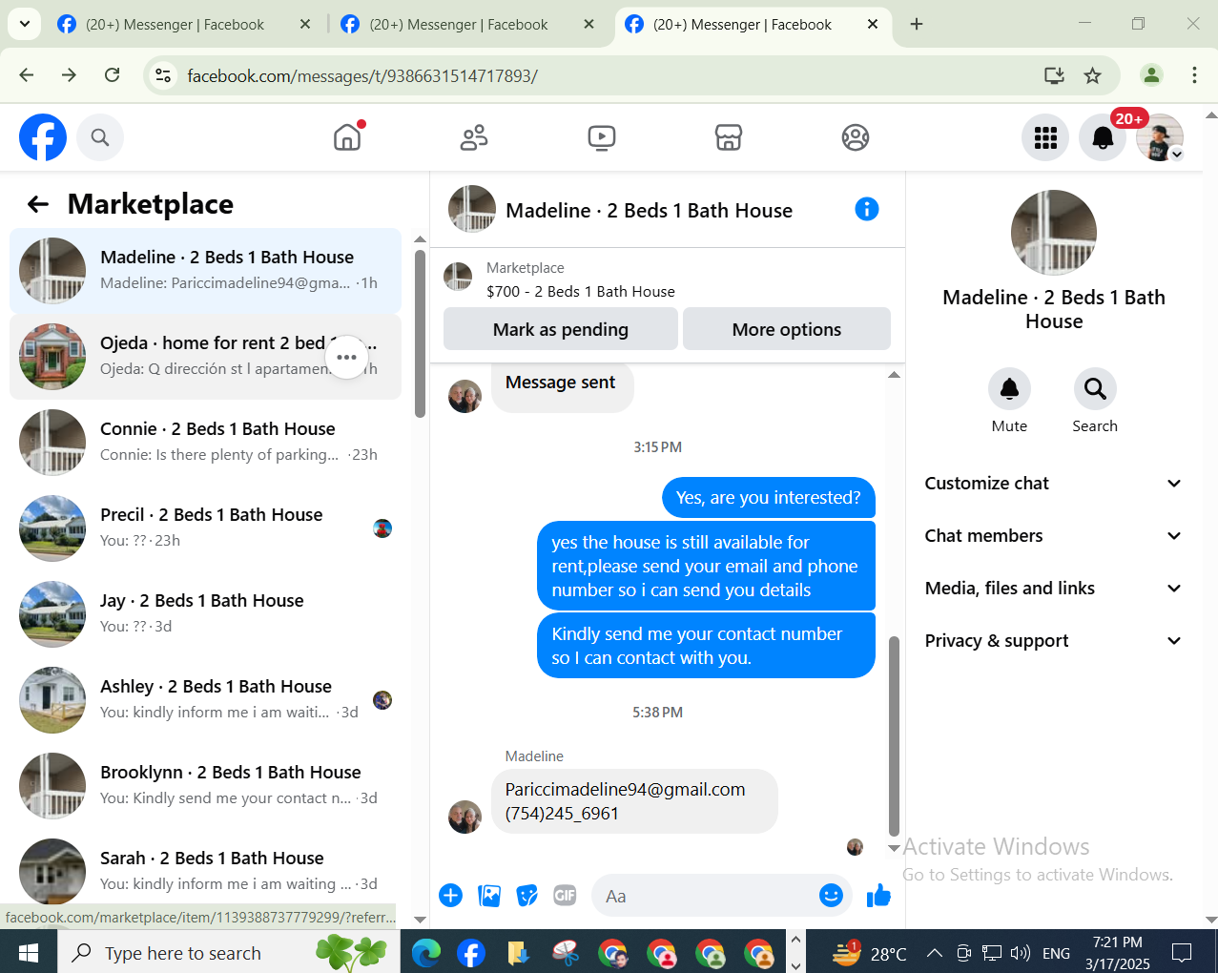Open Precil 2 Beds 1 Bath House chat
The width and height of the screenshot is (1218, 973).
[205, 528]
